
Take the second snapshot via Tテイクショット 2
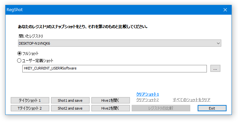click(30, 108)
